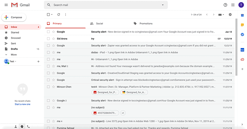The height and width of the screenshot is (129, 247).
Task: Click the Start a new one link
Action: (23, 104)
